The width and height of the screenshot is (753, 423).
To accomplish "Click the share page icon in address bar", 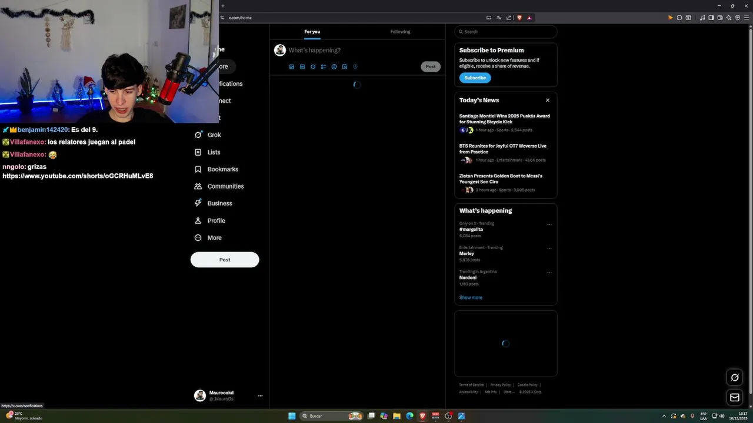I will point(509,18).
